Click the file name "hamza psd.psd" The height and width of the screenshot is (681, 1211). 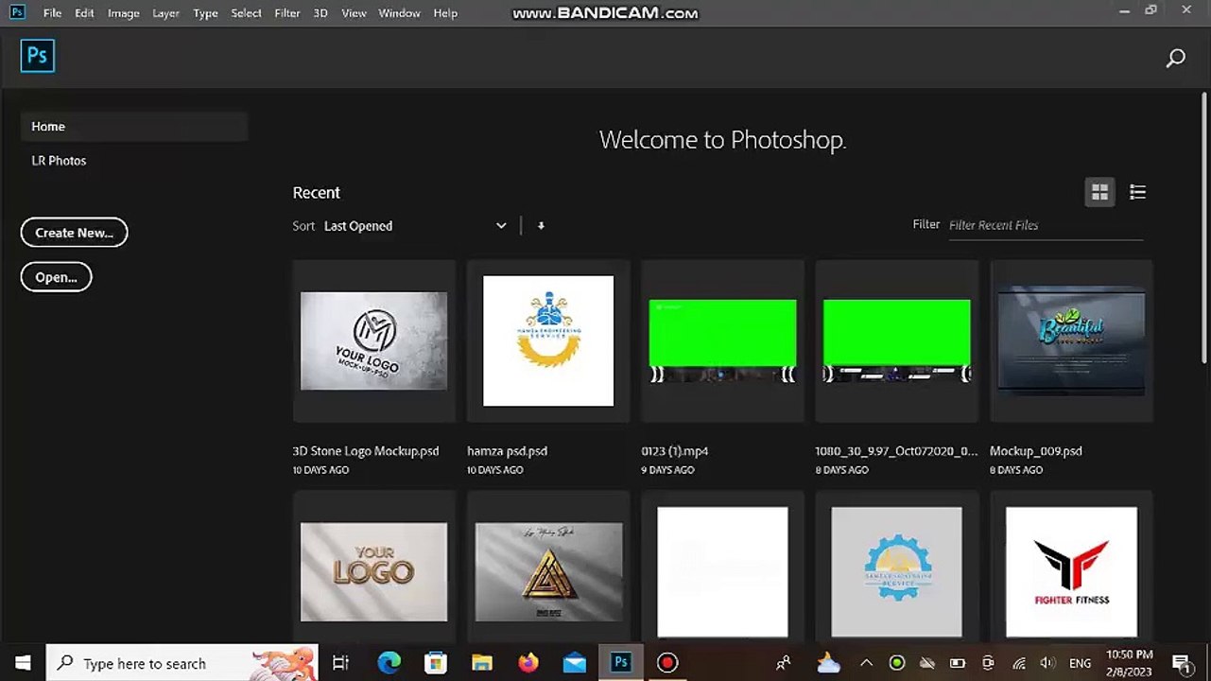tap(507, 451)
